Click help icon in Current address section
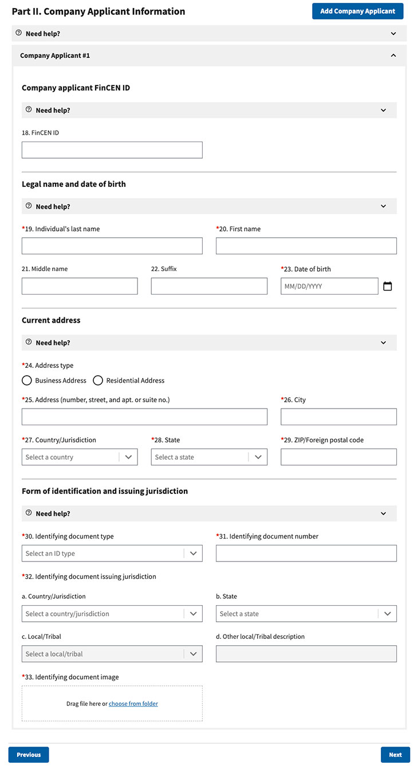 [x=29, y=342]
